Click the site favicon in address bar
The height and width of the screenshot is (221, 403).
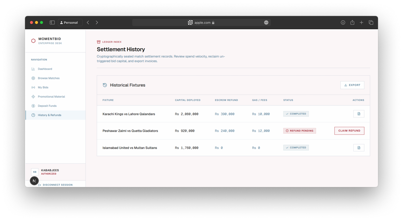pyautogui.click(x=190, y=22)
